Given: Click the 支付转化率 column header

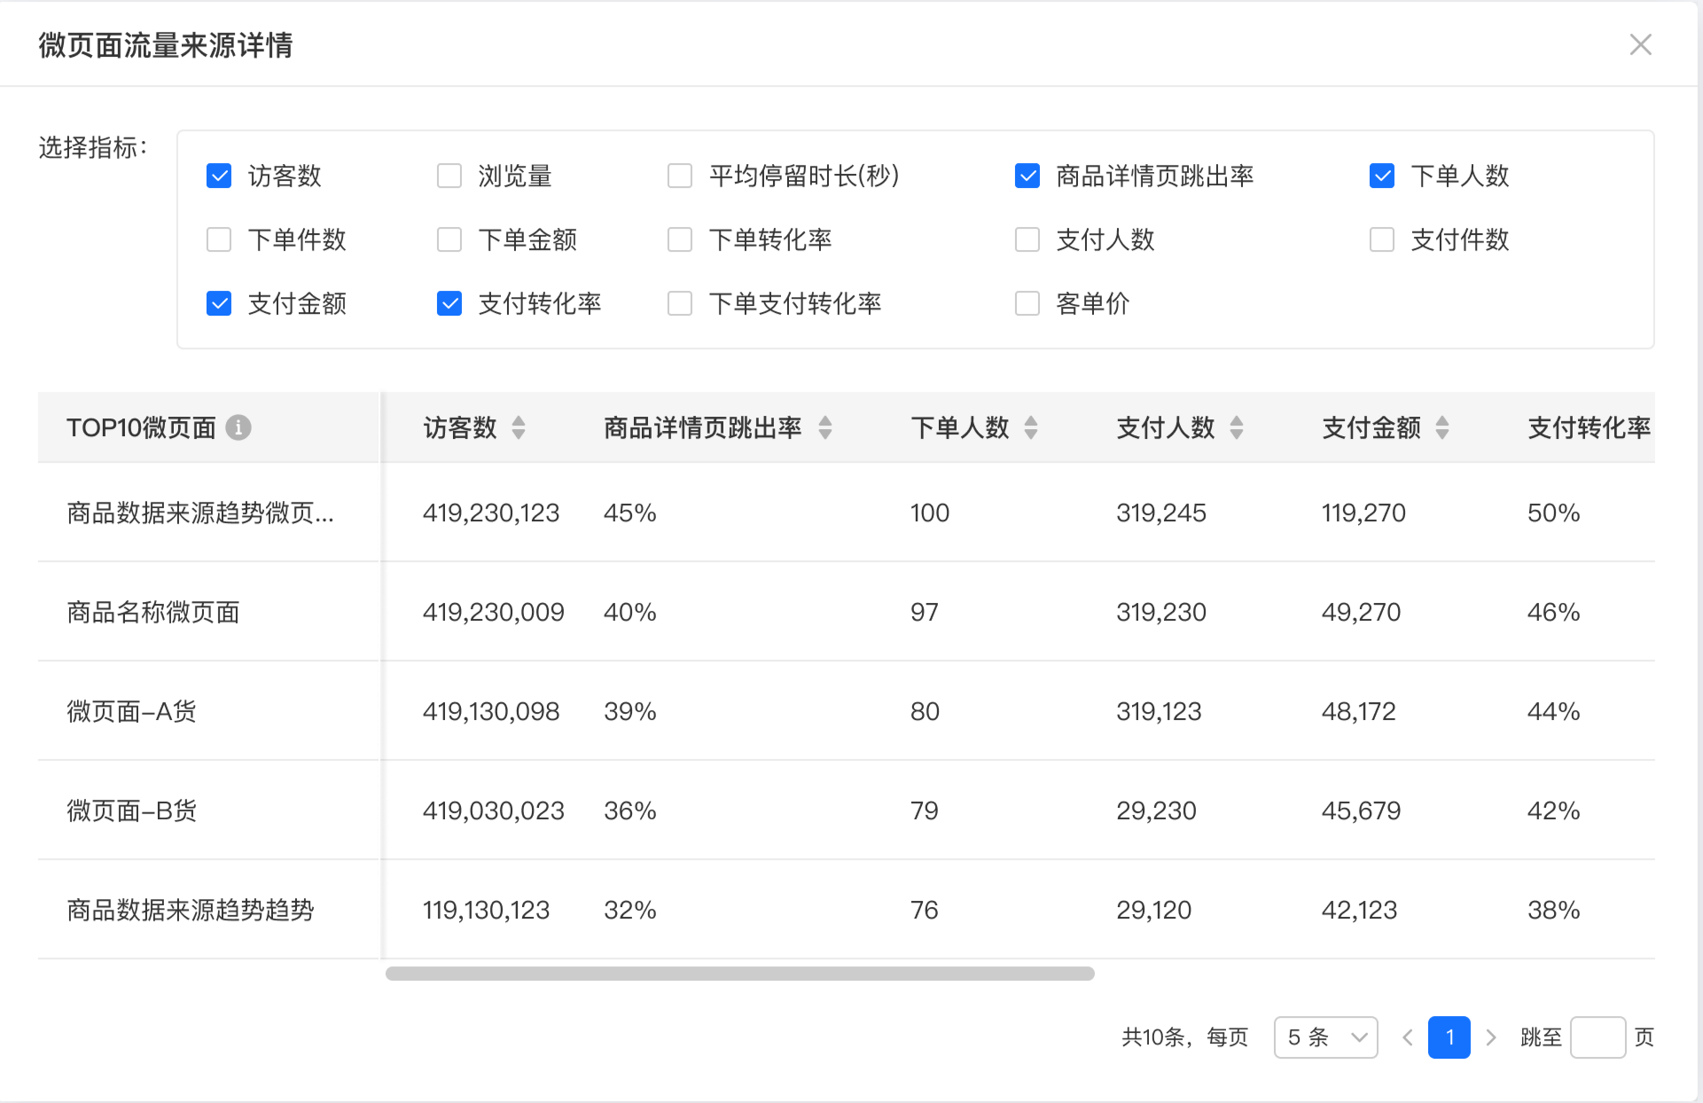Looking at the screenshot, I should 1589,427.
